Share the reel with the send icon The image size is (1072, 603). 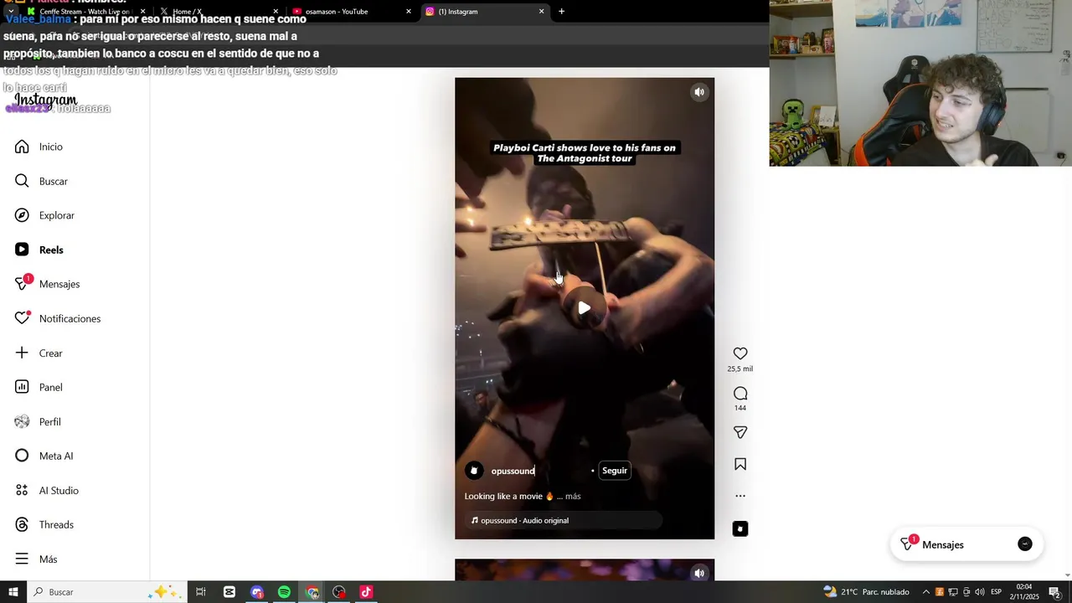[x=740, y=432]
